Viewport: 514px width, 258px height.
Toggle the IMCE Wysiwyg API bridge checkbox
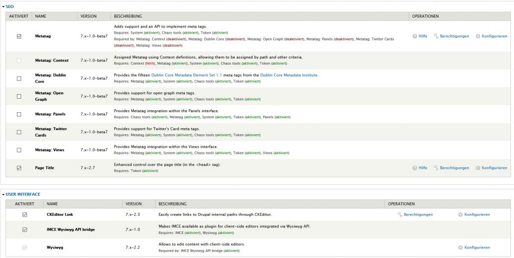point(25,230)
